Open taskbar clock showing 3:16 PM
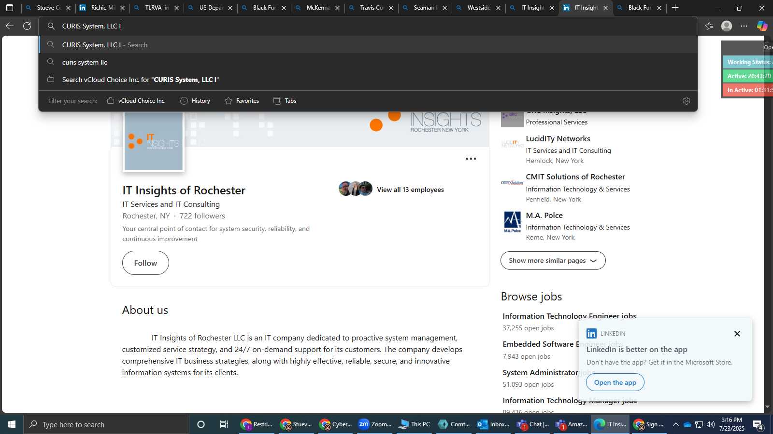The height and width of the screenshot is (434, 773). 731,424
